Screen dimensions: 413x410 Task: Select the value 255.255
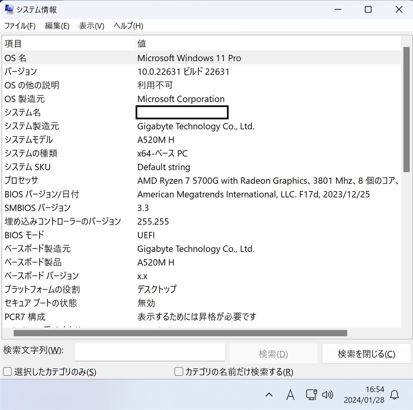[x=153, y=222]
